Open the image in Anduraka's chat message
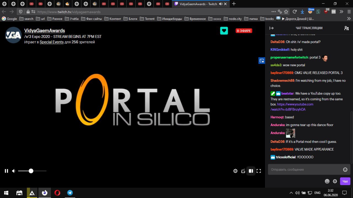This screenshot has height=198, width=353. coord(290,133)
